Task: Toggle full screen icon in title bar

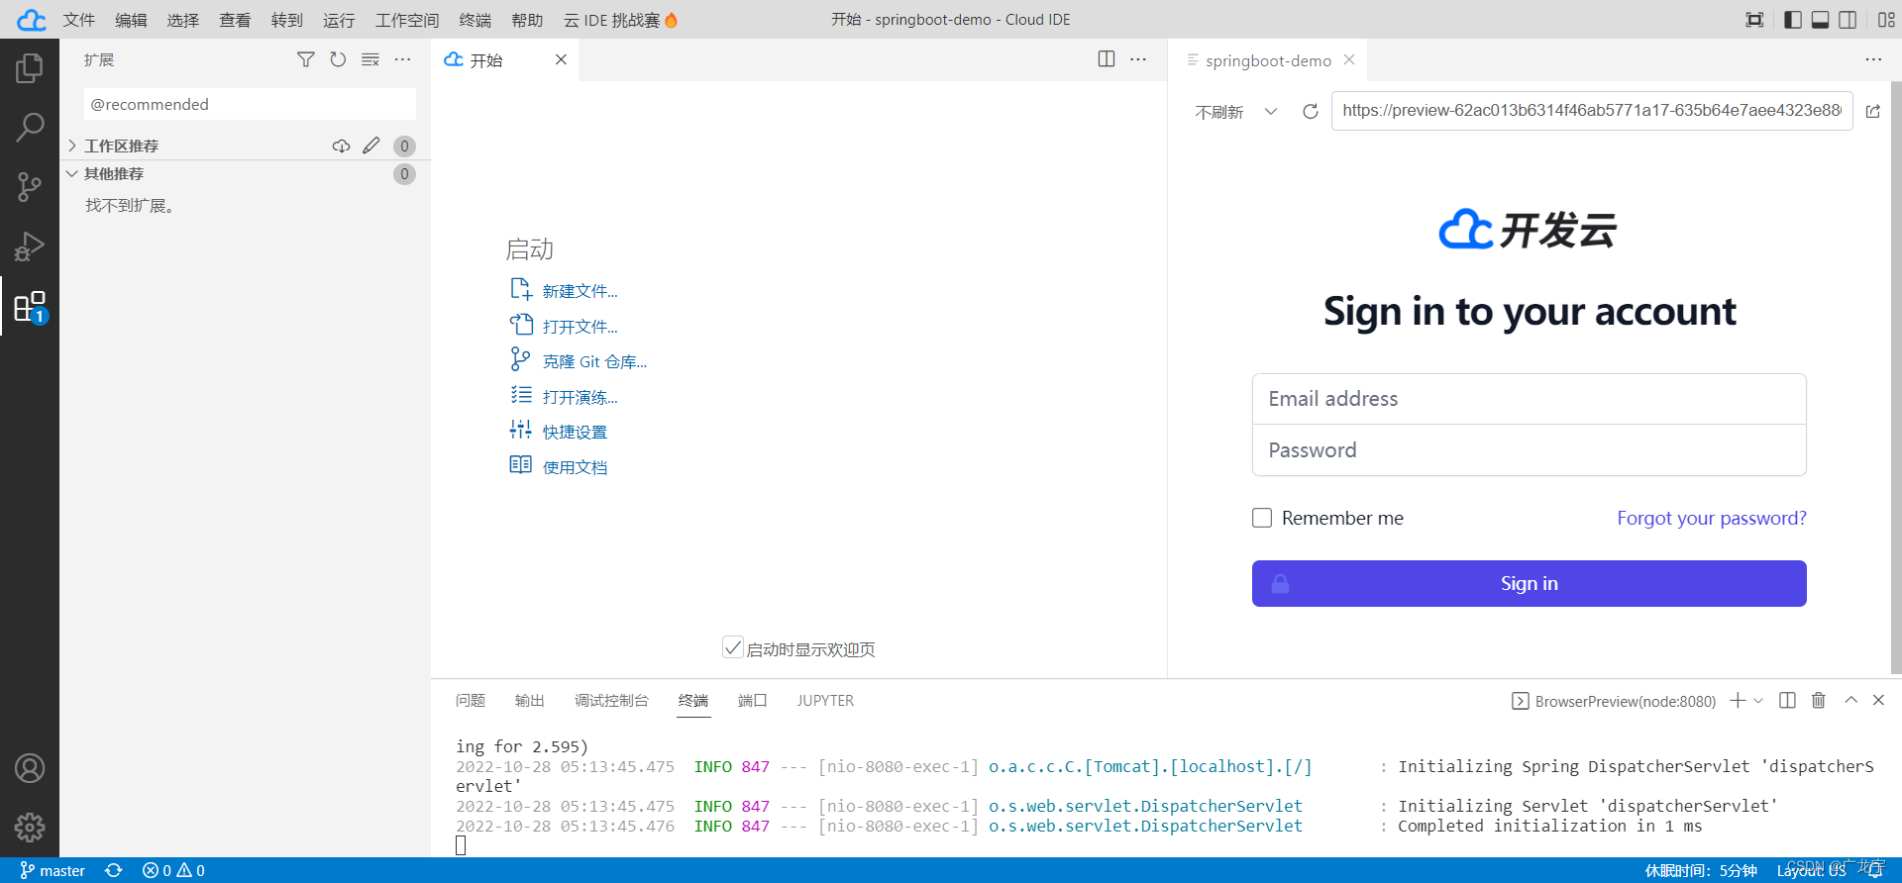Action: click(1754, 20)
